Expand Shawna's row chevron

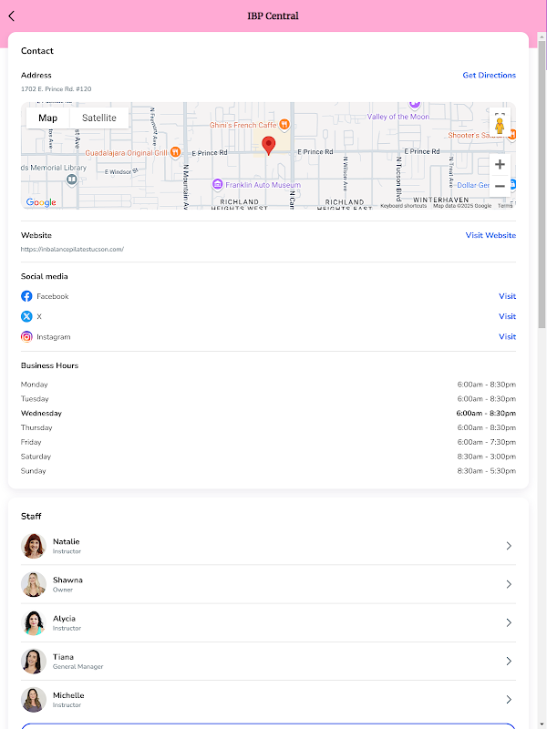pos(509,584)
